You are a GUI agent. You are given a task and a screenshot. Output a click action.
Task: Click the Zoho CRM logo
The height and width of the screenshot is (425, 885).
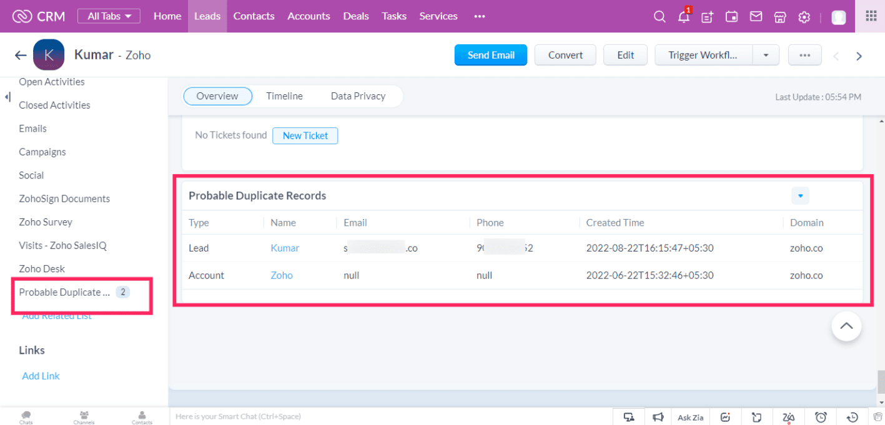pos(38,16)
